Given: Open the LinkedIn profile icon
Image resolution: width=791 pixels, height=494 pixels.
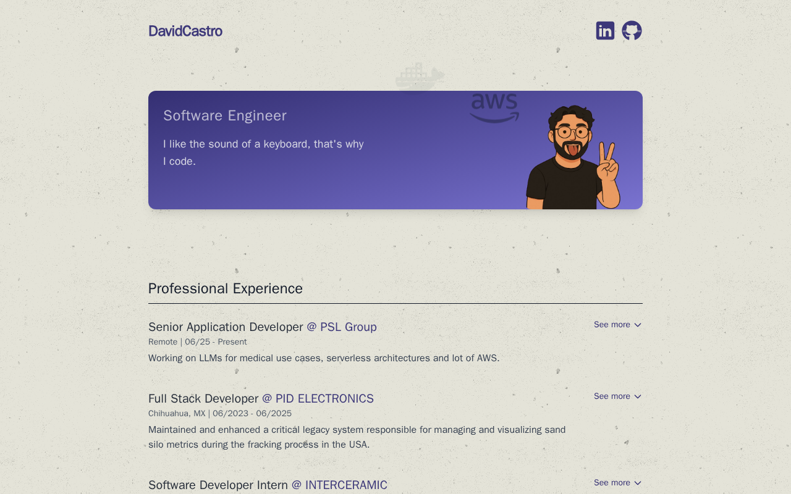Looking at the screenshot, I should pyautogui.click(x=605, y=31).
